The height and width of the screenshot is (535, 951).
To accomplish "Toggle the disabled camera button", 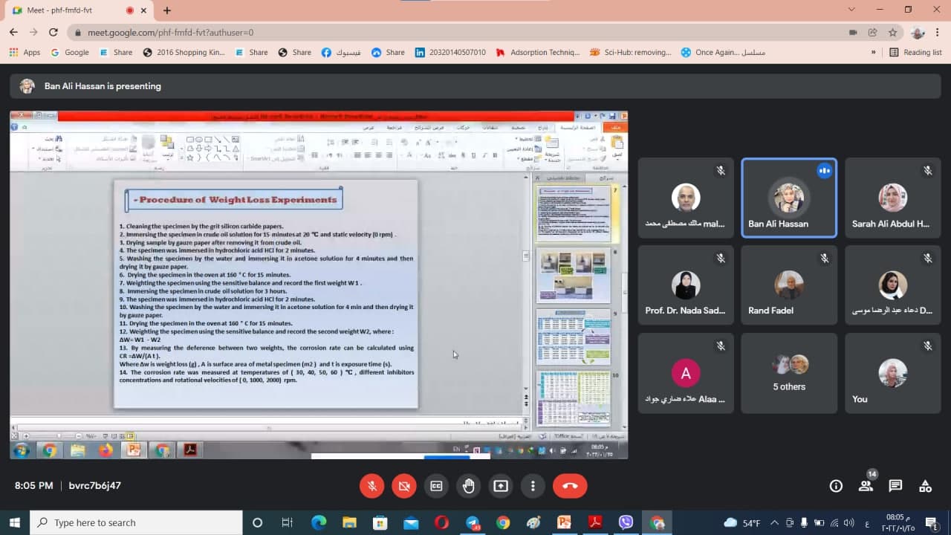I will pyautogui.click(x=404, y=486).
